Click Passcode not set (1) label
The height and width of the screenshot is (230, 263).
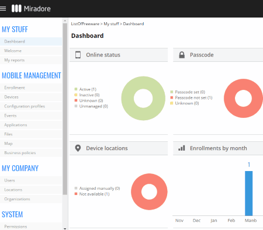click(193, 97)
